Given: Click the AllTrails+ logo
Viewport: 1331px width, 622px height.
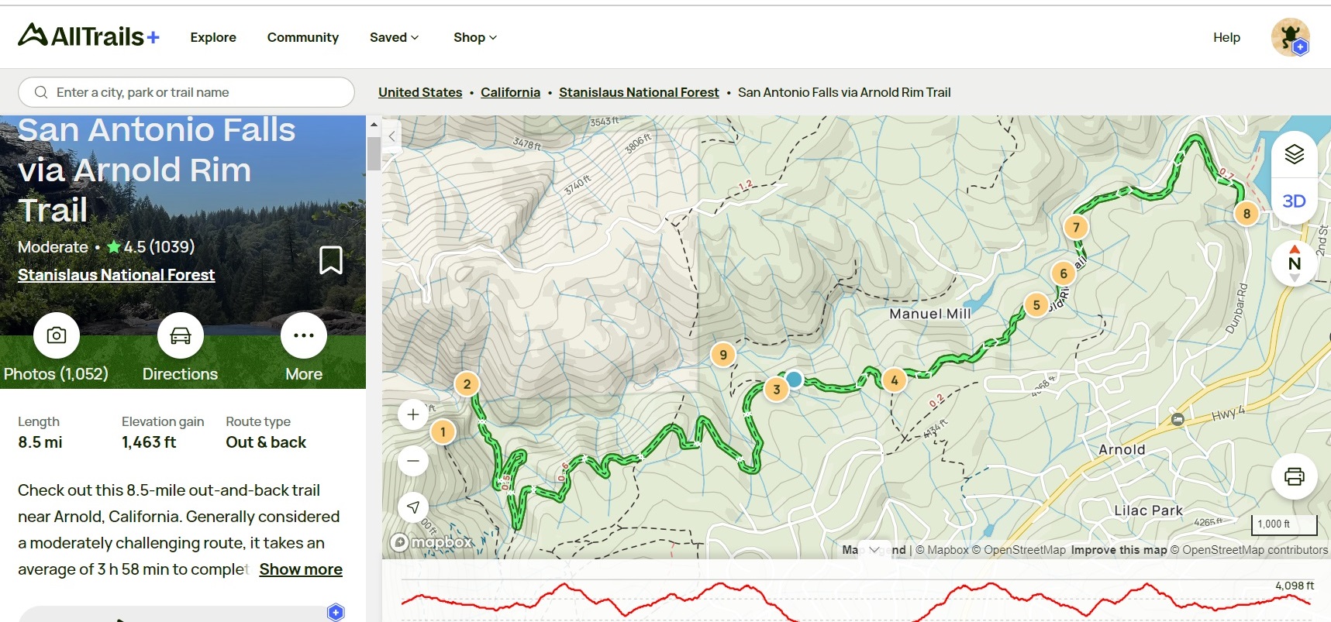Looking at the screenshot, I should 88,36.
